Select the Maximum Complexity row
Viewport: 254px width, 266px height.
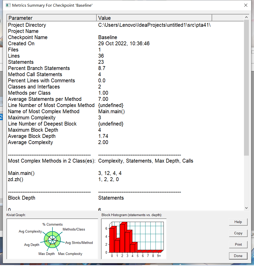coord(32,118)
